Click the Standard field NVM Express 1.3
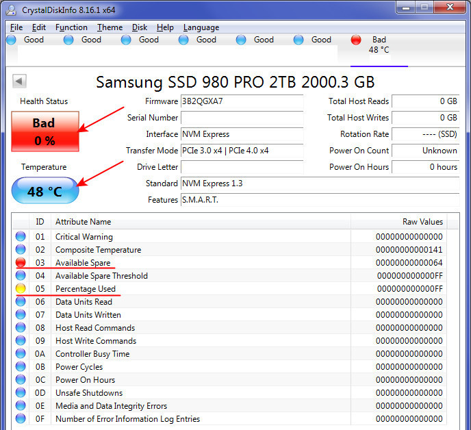This screenshot has height=430, width=471. click(320, 184)
